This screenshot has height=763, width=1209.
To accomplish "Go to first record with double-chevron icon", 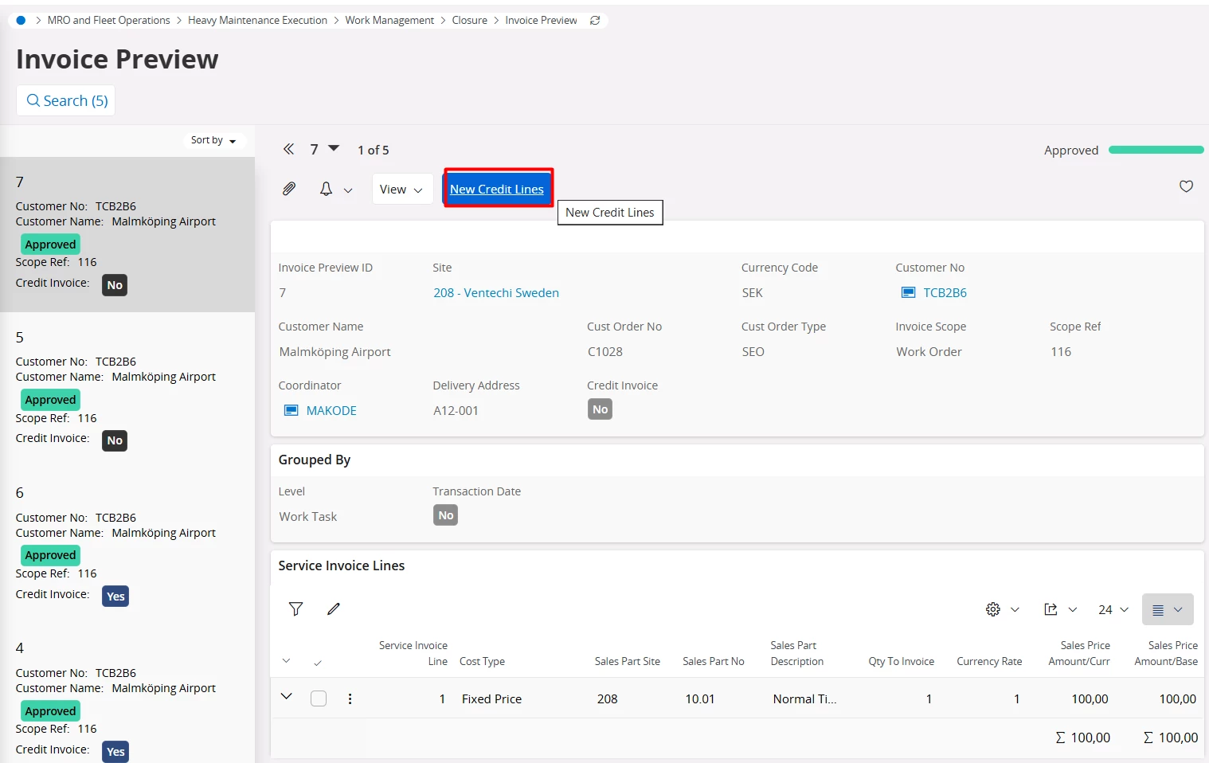I will [x=288, y=149].
